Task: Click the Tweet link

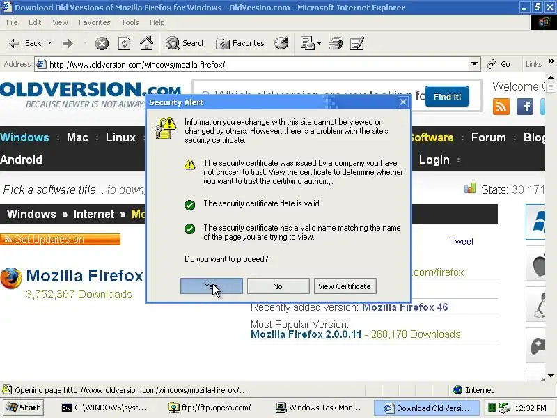Action: [x=462, y=241]
